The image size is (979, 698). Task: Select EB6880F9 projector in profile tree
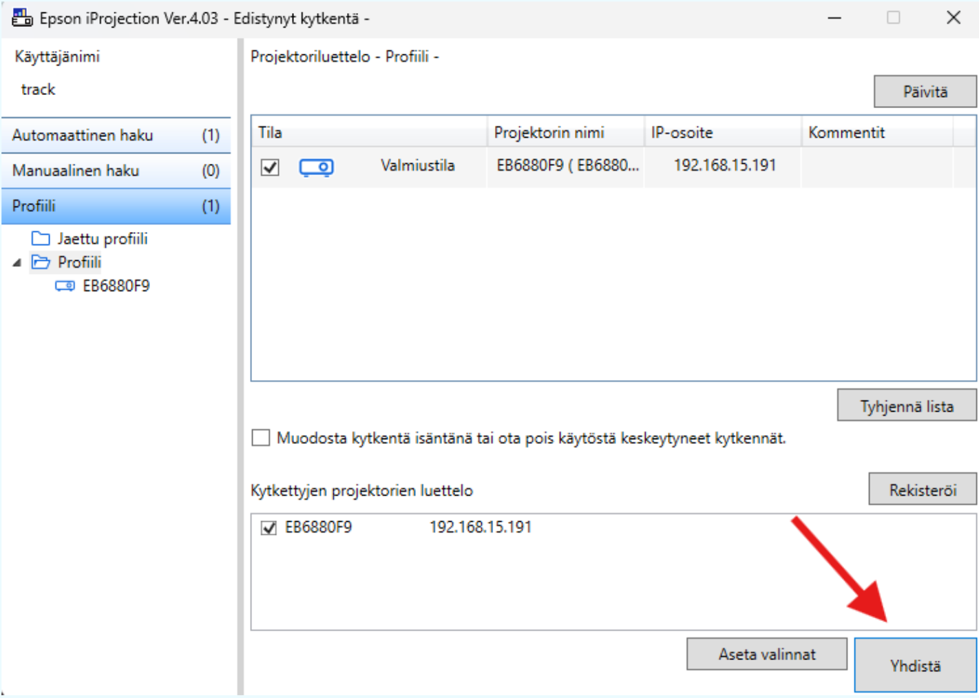pyautogui.click(x=116, y=286)
